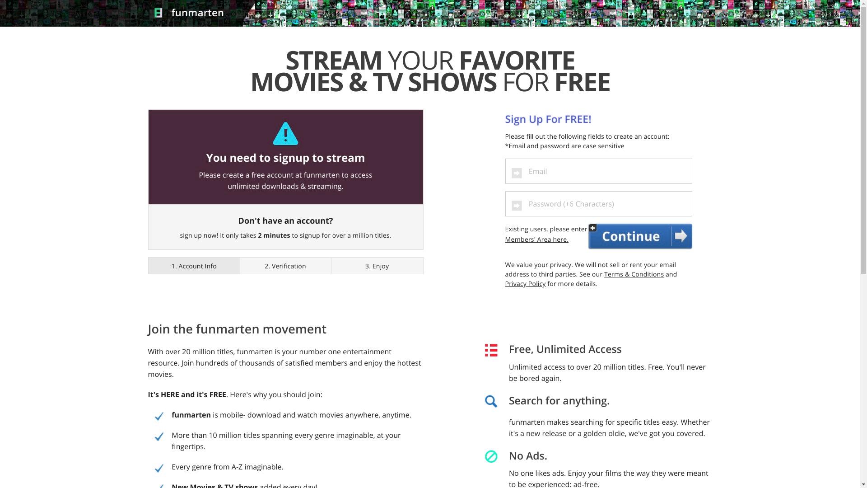Click the funmarten site name in header

tap(197, 13)
